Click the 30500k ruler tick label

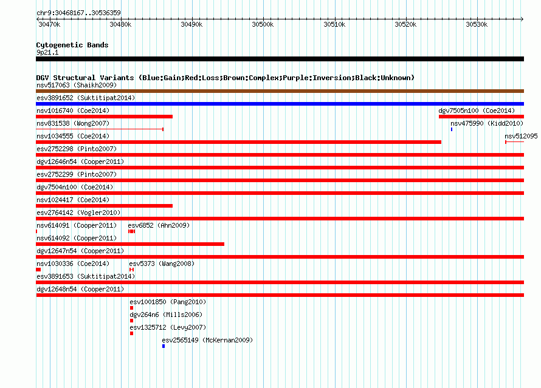(263, 24)
